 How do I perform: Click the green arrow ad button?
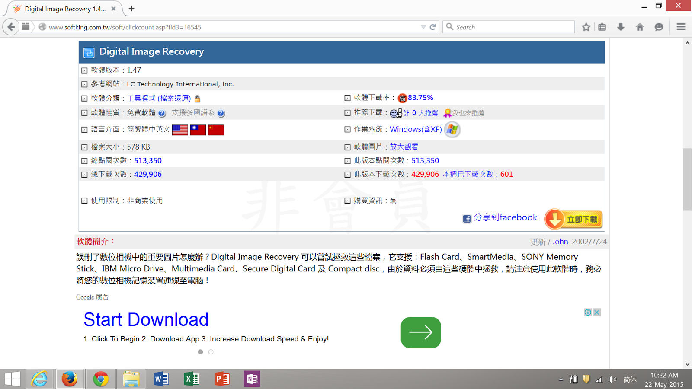pos(421,332)
